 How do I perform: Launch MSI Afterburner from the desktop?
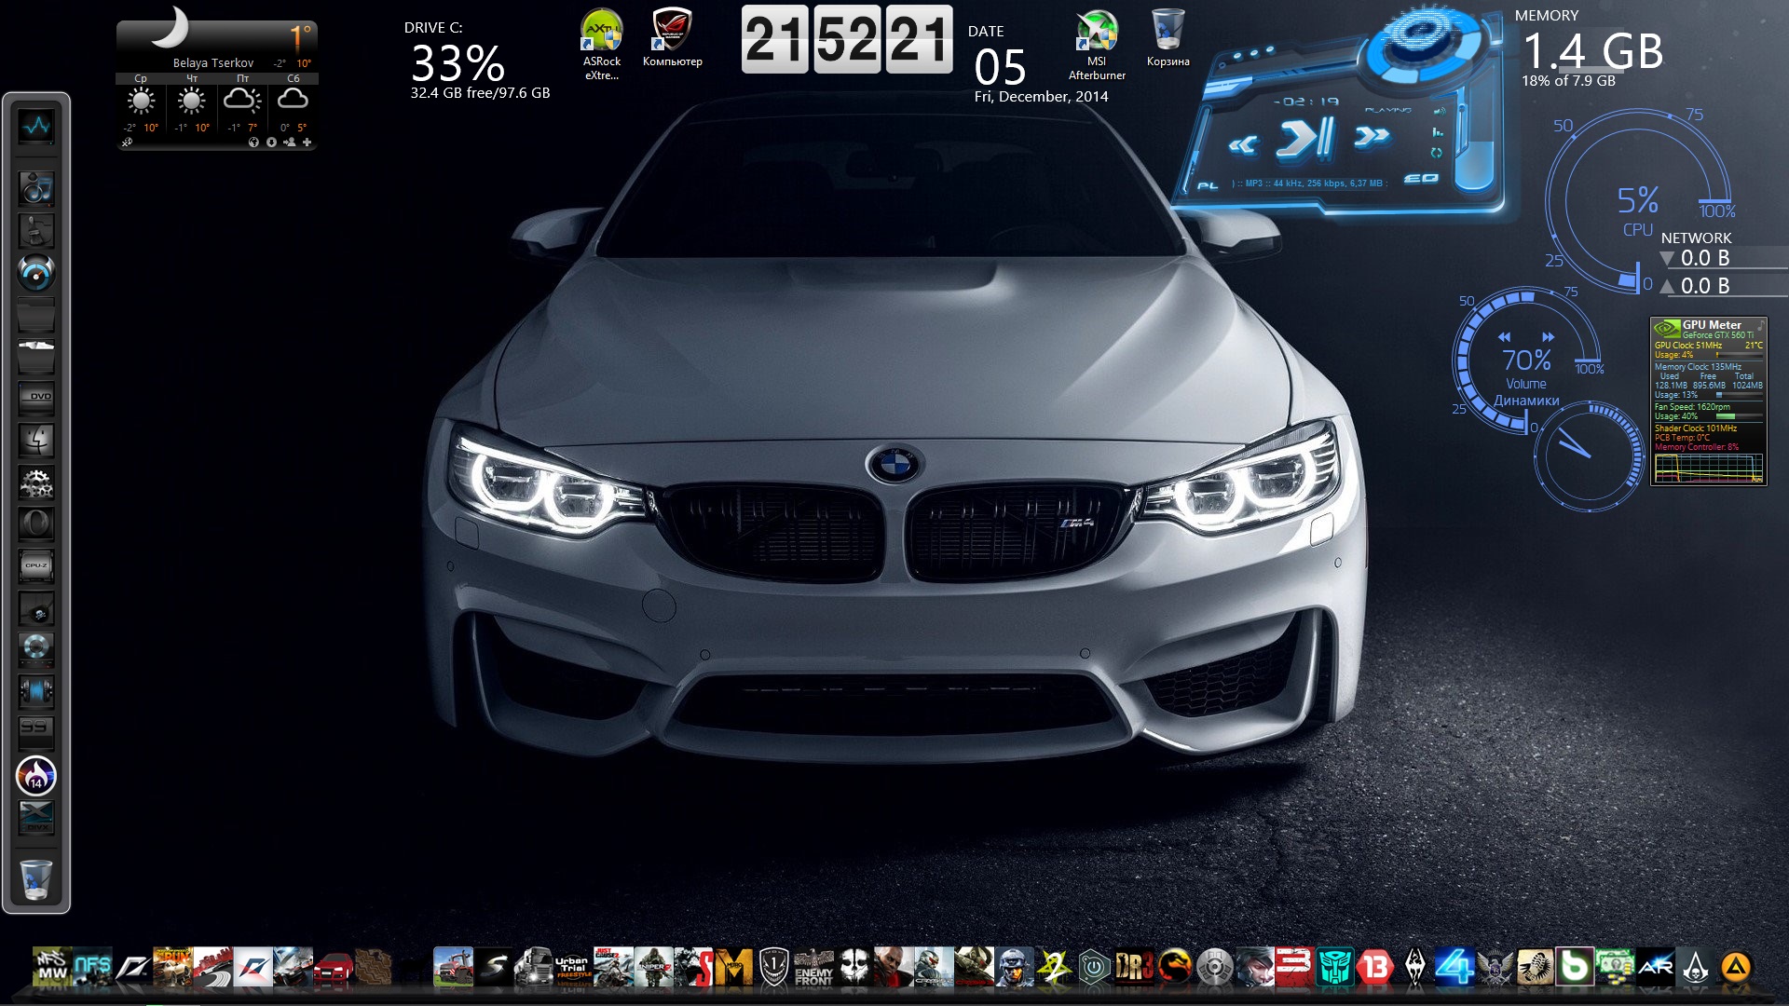(1097, 44)
